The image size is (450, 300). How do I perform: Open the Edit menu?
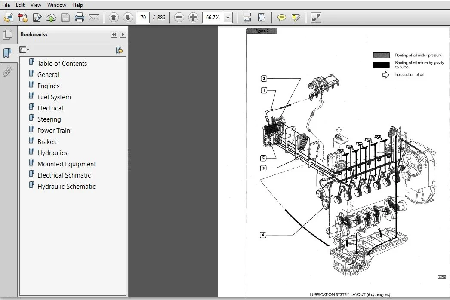point(20,5)
